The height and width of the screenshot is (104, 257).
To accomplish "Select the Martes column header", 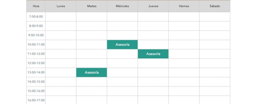I will (x=92, y=6).
